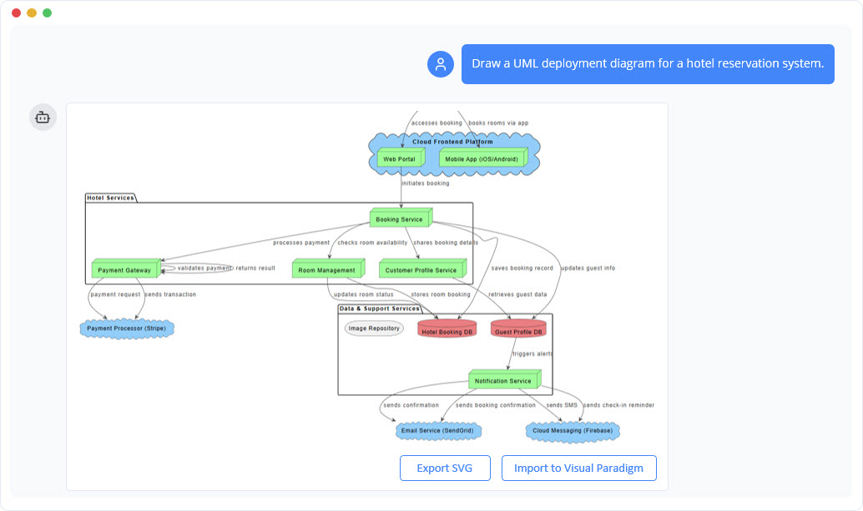Click the Room Management component
The width and height of the screenshot is (863, 511).
tap(327, 268)
